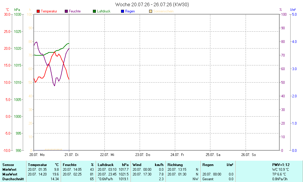Select the Regen legend label

coord(130,11)
